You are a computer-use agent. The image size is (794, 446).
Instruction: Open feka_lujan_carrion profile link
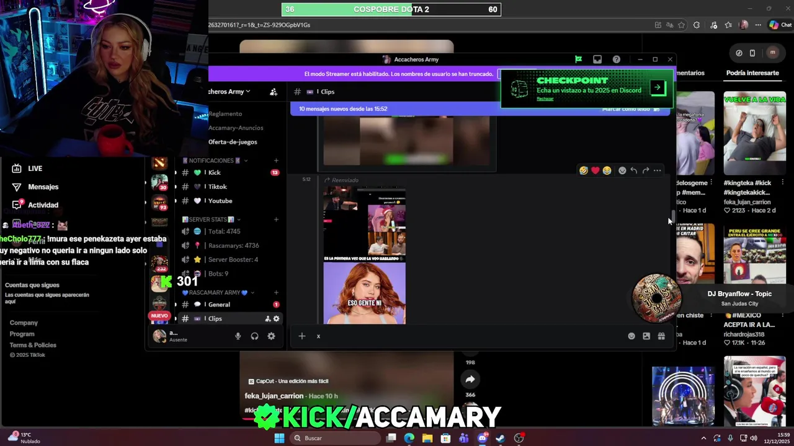click(x=274, y=396)
